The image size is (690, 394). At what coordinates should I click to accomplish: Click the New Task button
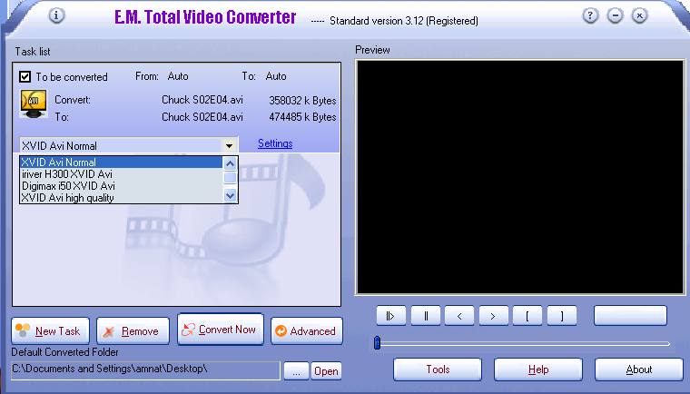pos(50,330)
